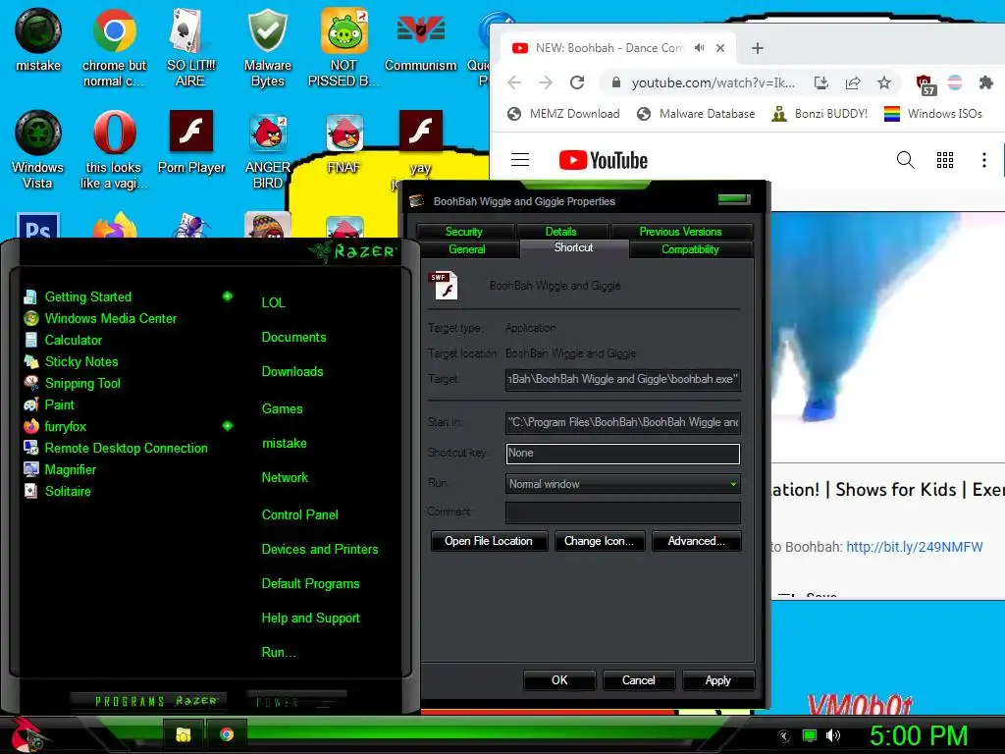The image size is (1005, 754).
Task: Open the Porn Player Flash icon
Action: coord(191,141)
